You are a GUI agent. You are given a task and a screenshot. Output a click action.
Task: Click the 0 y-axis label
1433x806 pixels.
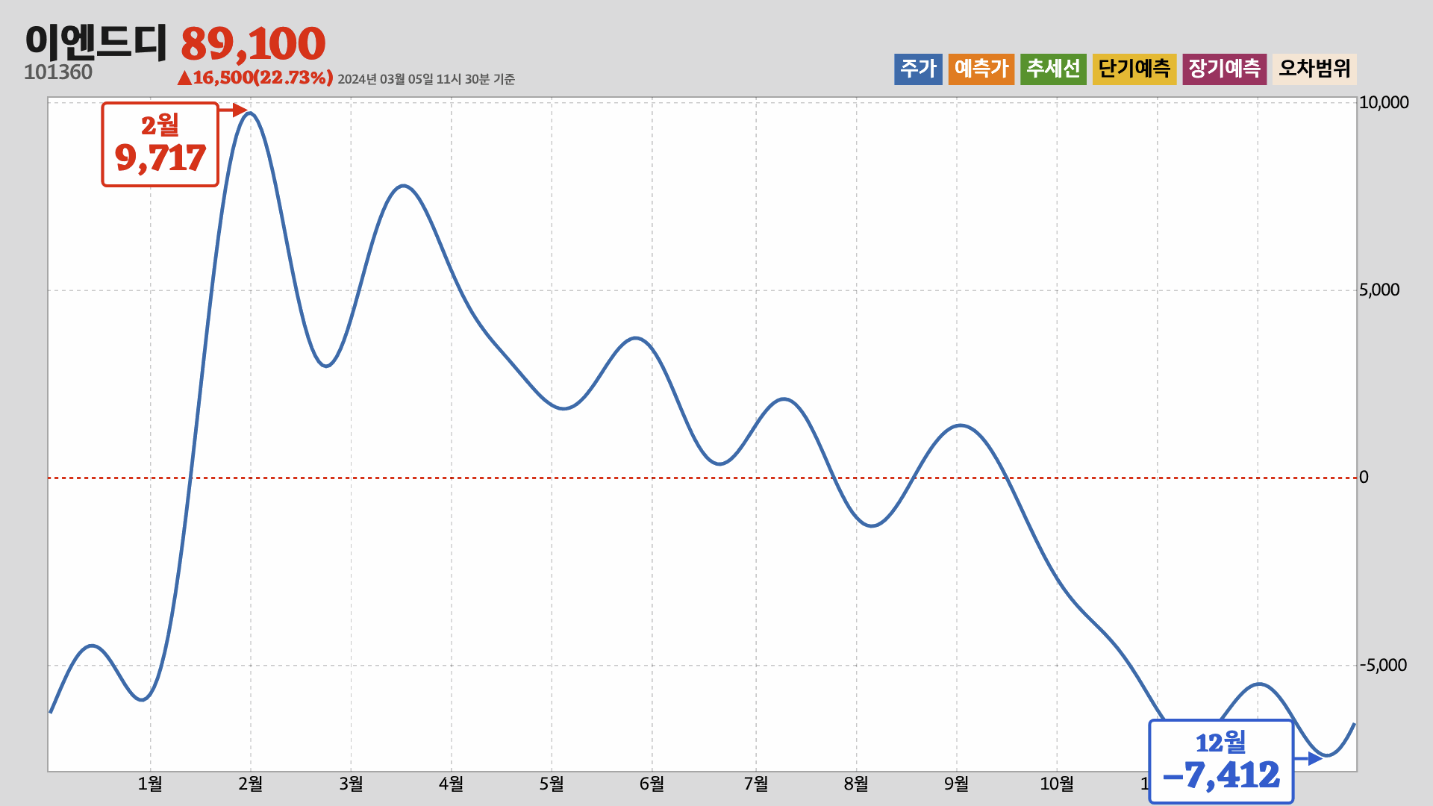1364,478
